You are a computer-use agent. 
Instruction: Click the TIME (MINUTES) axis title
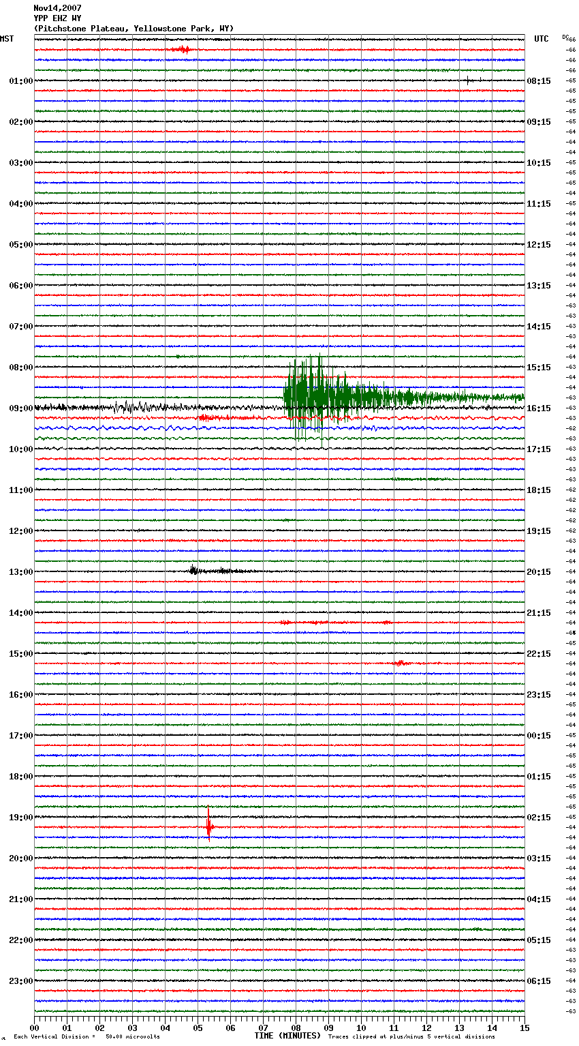pyautogui.click(x=287, y=1036)
